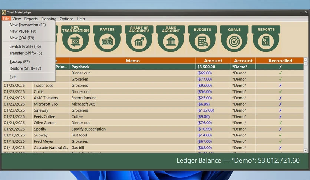Screen dimensions: 310x180
Task: Click the CheckMate Ledger title bar app icon
Action: 4,12
